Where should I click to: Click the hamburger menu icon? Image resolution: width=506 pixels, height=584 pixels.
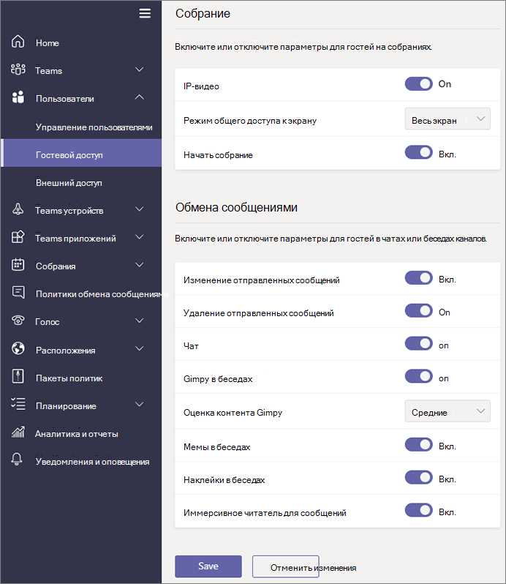tap(145, 13)
